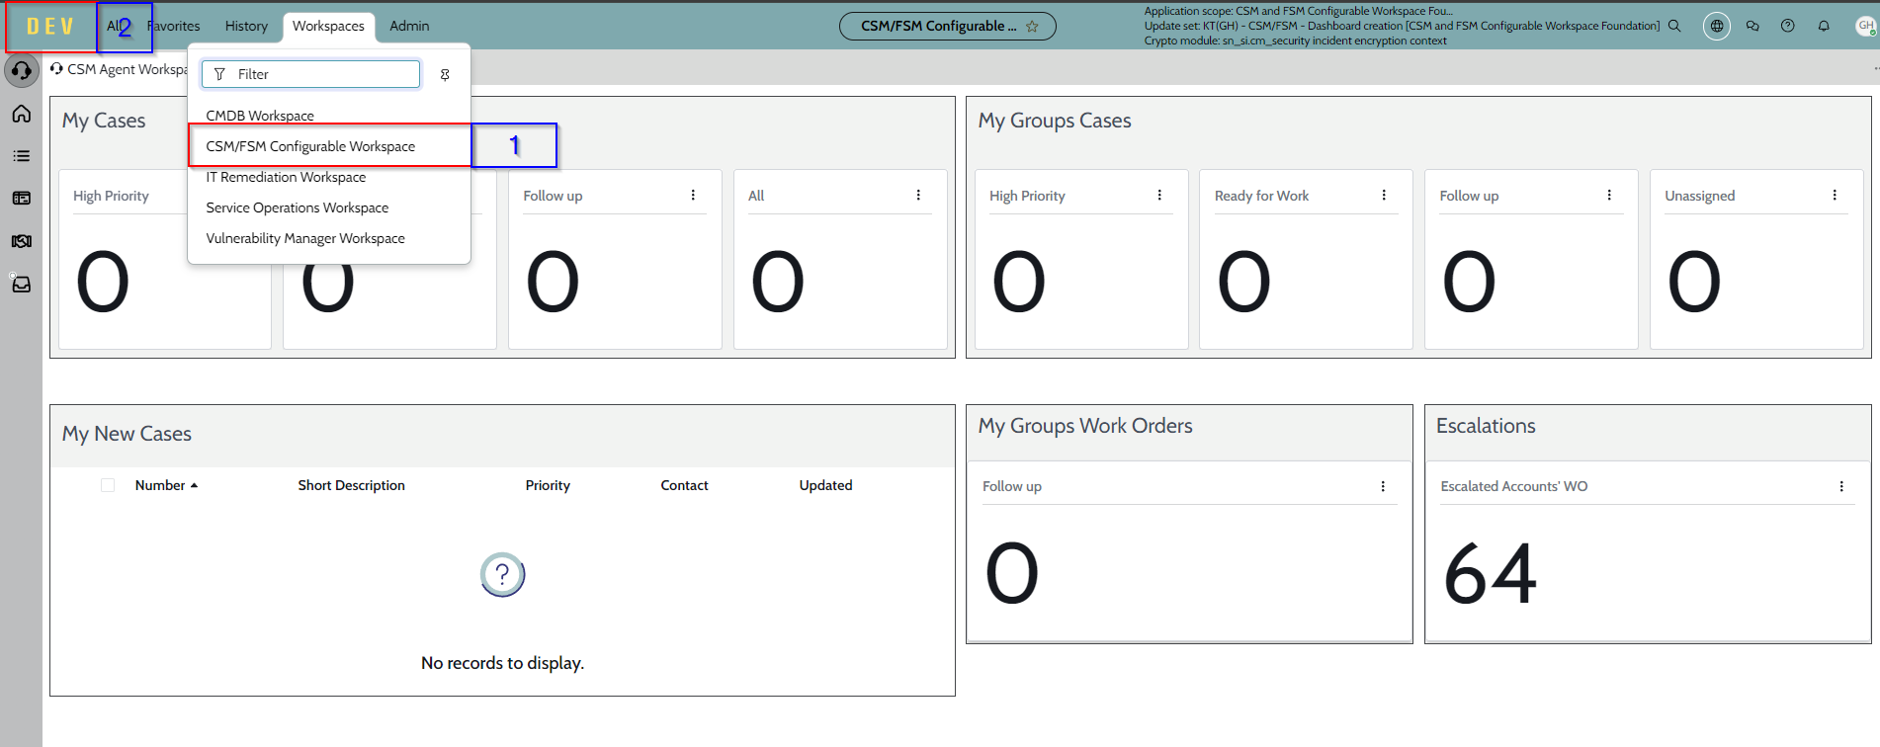The height and width of the screenshot is (747, 1880).
Task: Sort by the Updated column header
Action: [x=825, y=485]
